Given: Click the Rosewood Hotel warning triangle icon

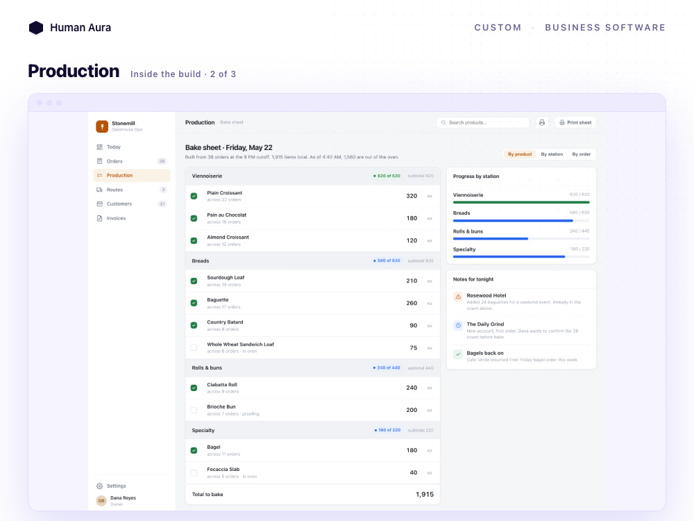Looking at the screenshot, I should coord(458,297).
